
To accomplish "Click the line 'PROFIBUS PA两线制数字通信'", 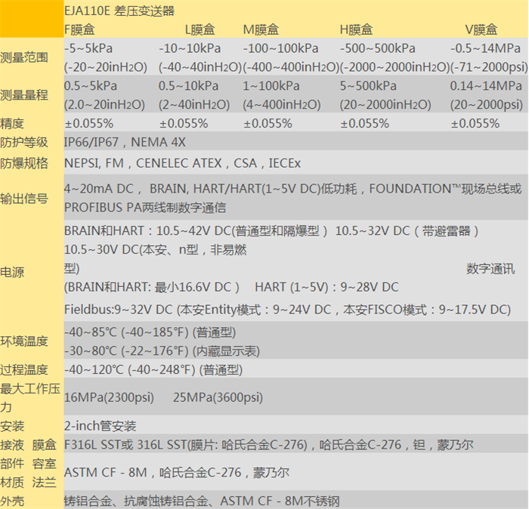I will click(x=145, y=208).
